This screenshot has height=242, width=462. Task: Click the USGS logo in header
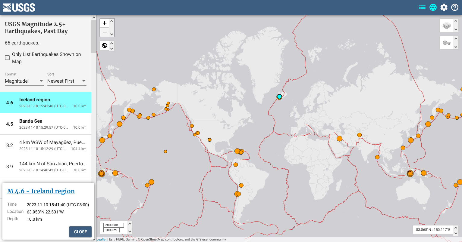pyautogui.click(x=19, y=8)
